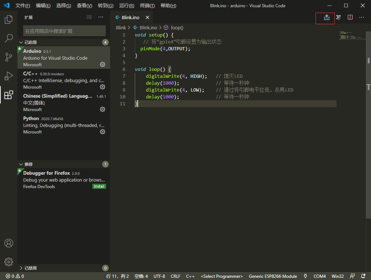Close the Blink.ino tab
The width and height of the screenshot is (371, 280).
(147, 17)
